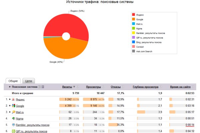Open the Nigma search engine link
This screenshot has height=133, width=200.
[x=19, y=118]
